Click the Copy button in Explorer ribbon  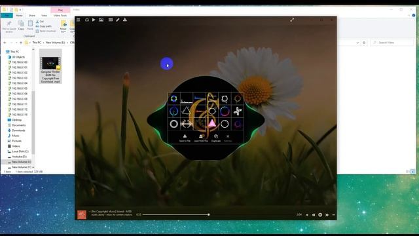[21, 26]
